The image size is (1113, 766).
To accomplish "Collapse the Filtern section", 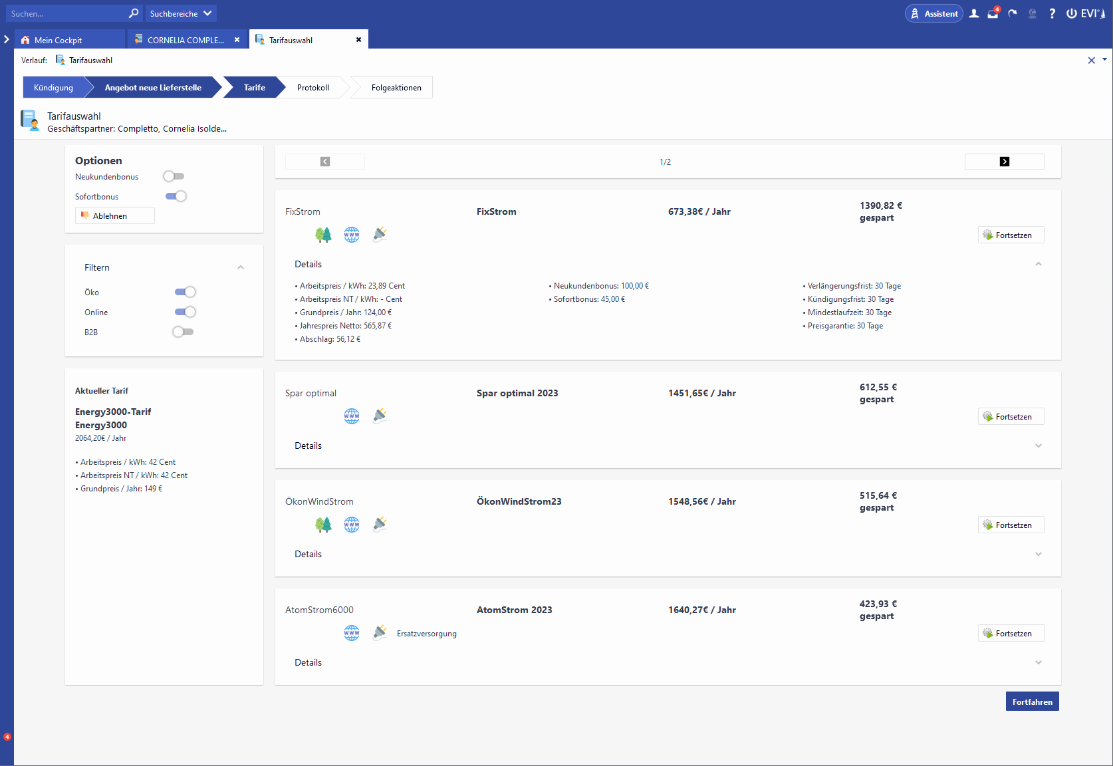I will (241, 267).
